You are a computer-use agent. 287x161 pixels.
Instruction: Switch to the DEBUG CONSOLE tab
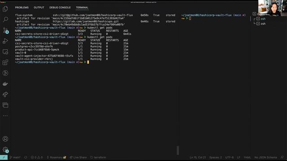point(60,8)
